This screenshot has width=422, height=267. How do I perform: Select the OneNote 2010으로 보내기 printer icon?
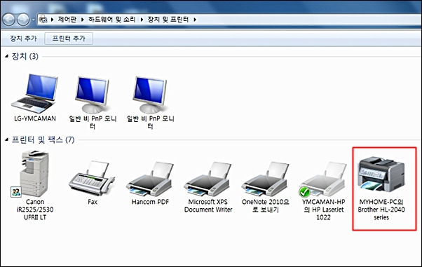click(265, 179)
